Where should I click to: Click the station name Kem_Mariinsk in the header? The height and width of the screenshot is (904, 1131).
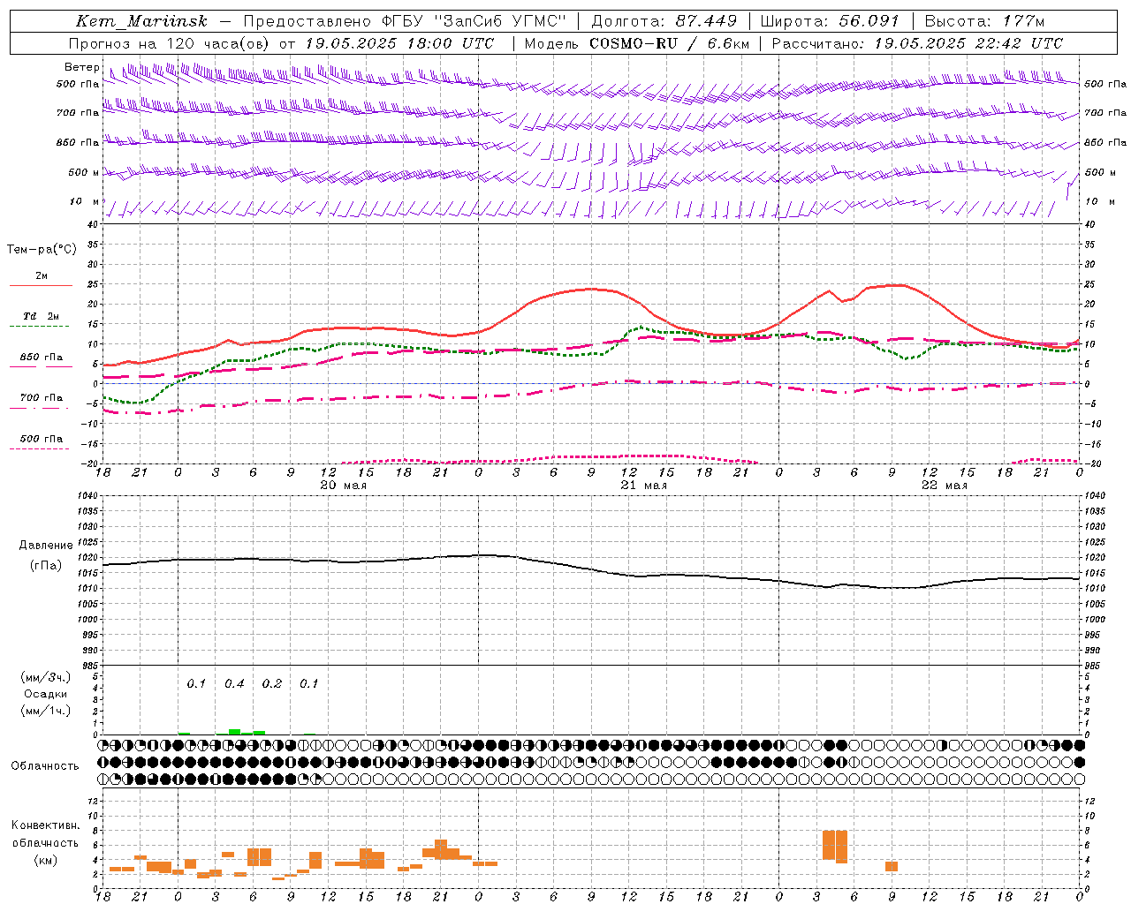[141, 21]
